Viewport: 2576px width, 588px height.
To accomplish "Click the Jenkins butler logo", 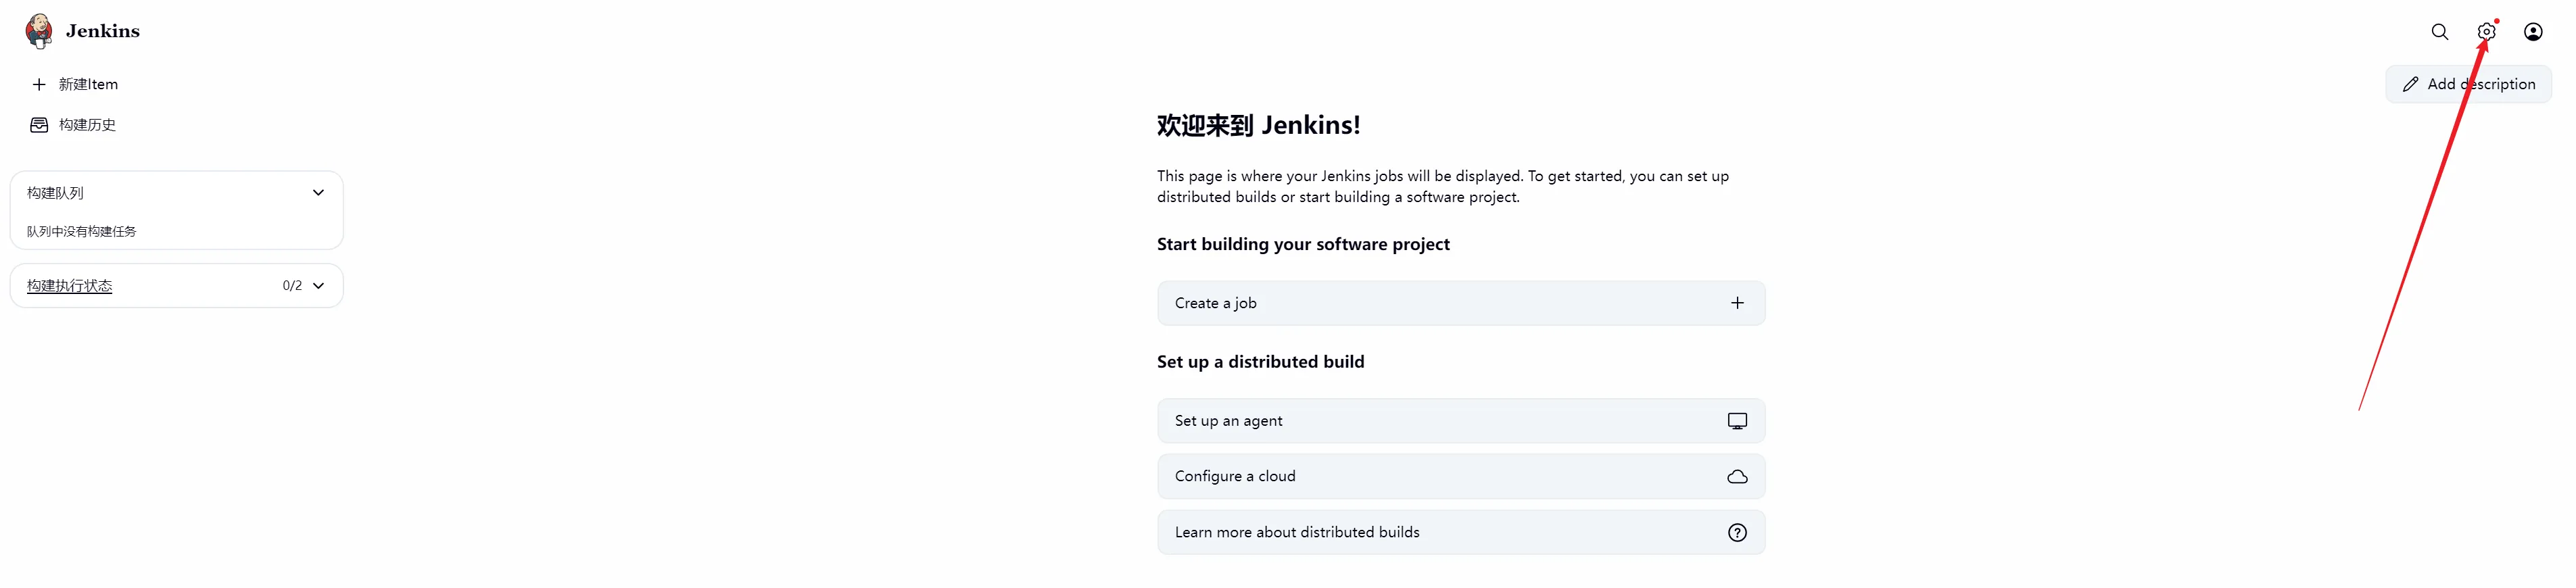I will click(39, 31).
